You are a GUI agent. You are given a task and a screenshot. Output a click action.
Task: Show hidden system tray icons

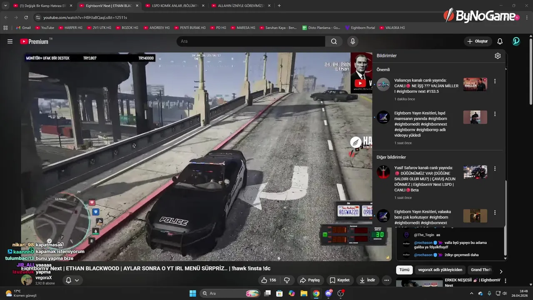(x=471, y=293)
